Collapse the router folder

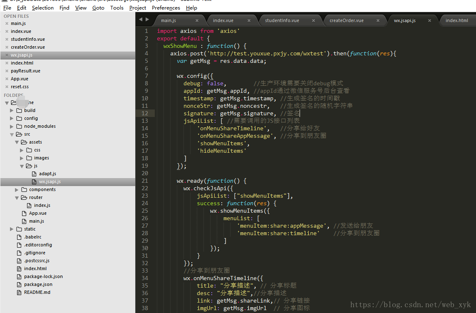point(17,198)
